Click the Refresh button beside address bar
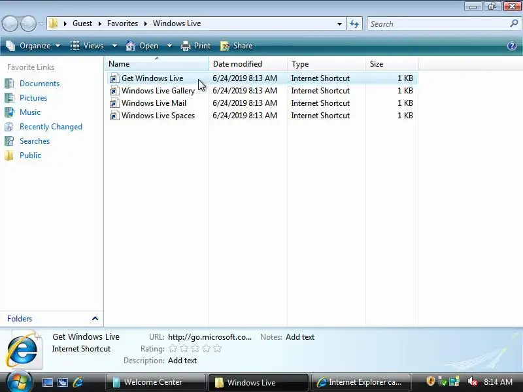The height and width of the screenshot is (392, 523). coord(354,24)
